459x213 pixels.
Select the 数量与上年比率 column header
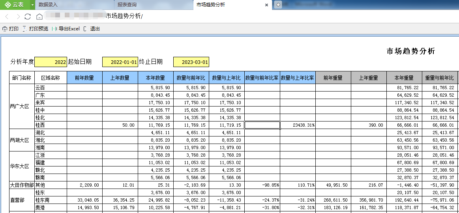(298, 78)
